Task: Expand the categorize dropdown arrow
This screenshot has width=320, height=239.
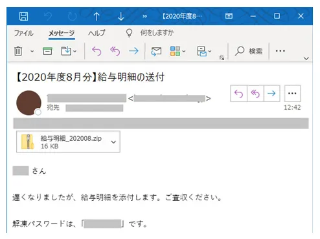Action: point(184,51)
